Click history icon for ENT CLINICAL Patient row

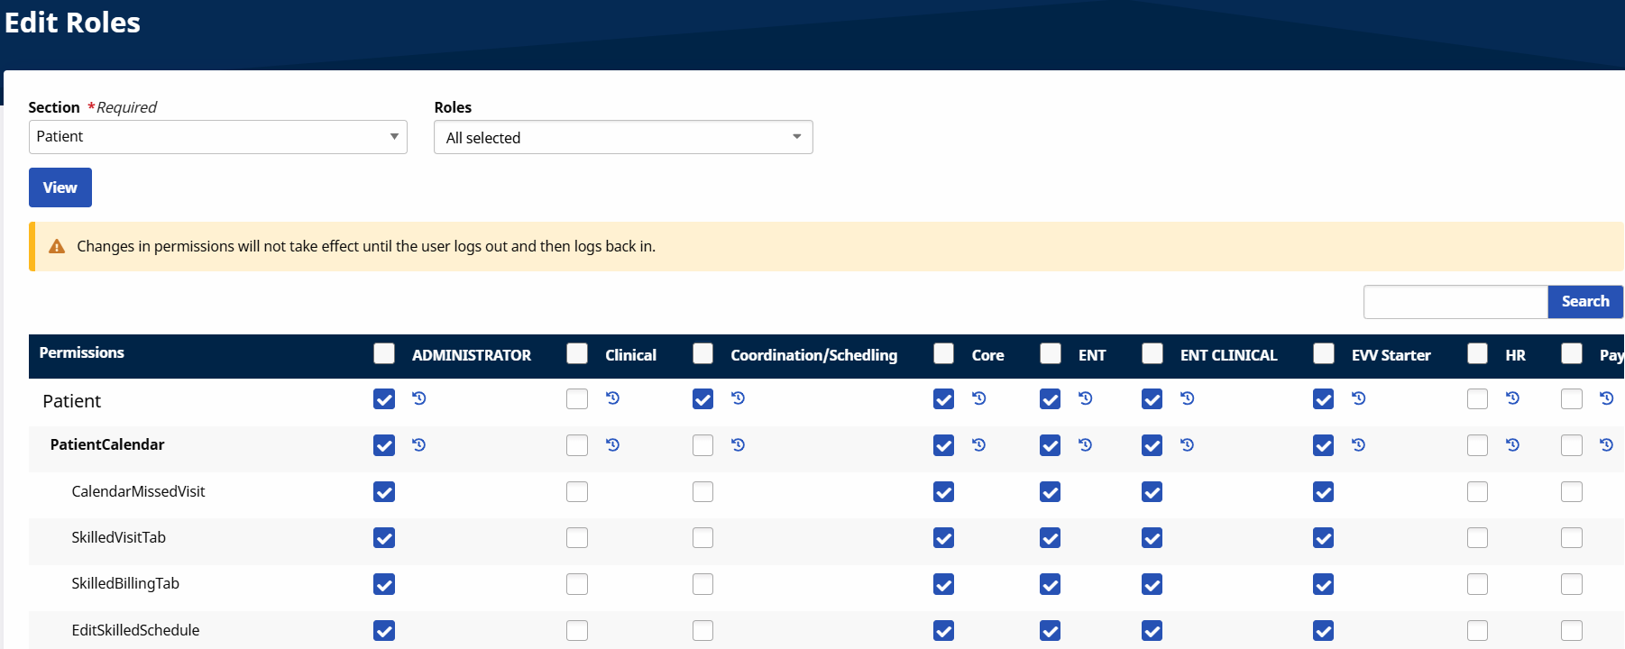coord(1188,398)
